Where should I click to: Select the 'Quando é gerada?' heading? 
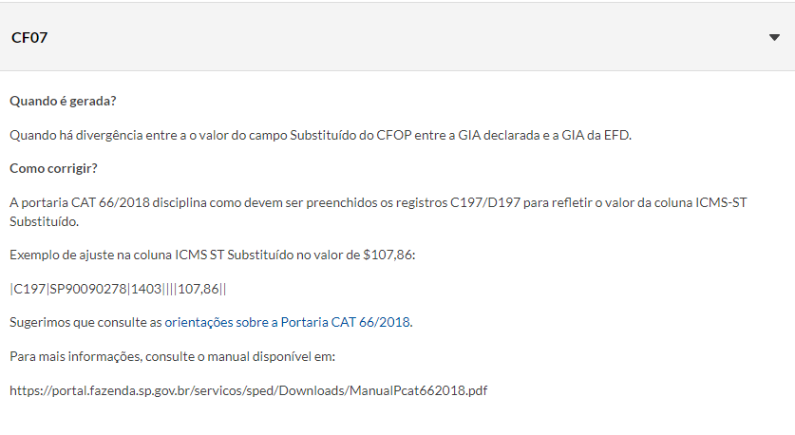coord(63,101)
